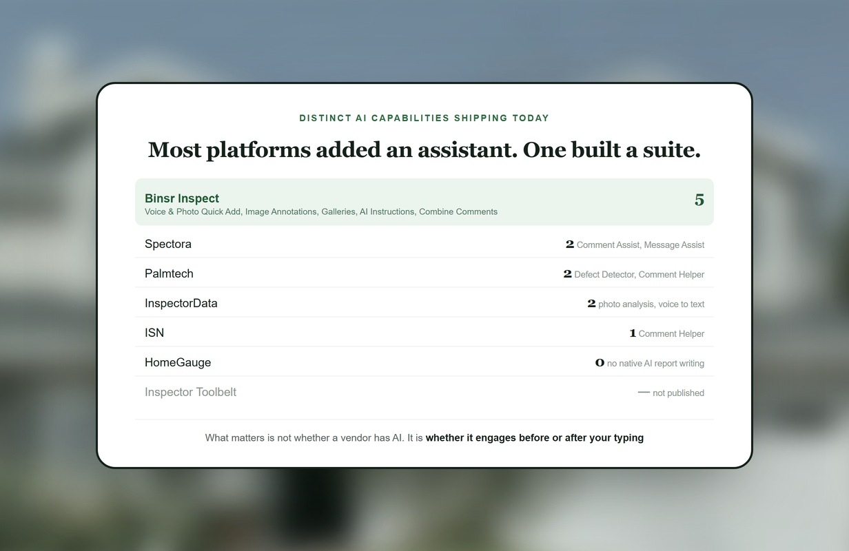The height and width of the screenshot is (551, 849).
Task: Select the 'HomeGauge' row name
Action: (x=178, y=362)
